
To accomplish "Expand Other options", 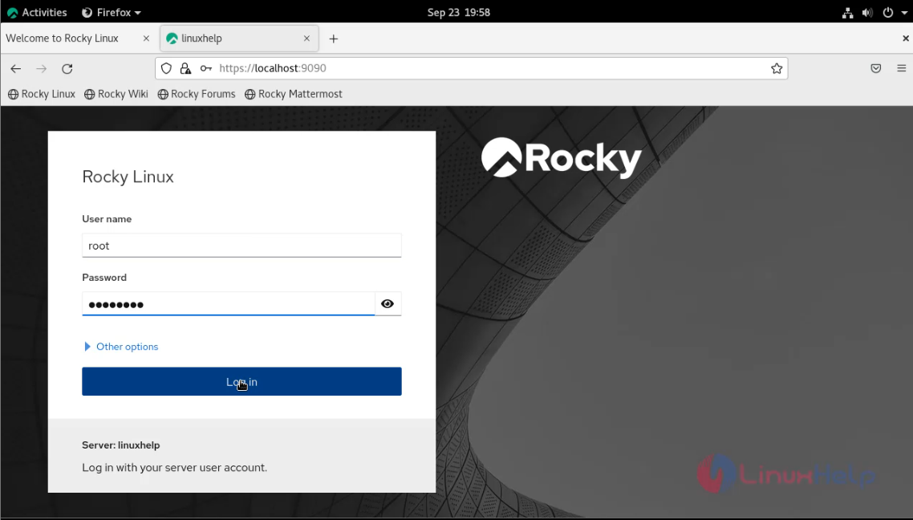I will 121,347.
